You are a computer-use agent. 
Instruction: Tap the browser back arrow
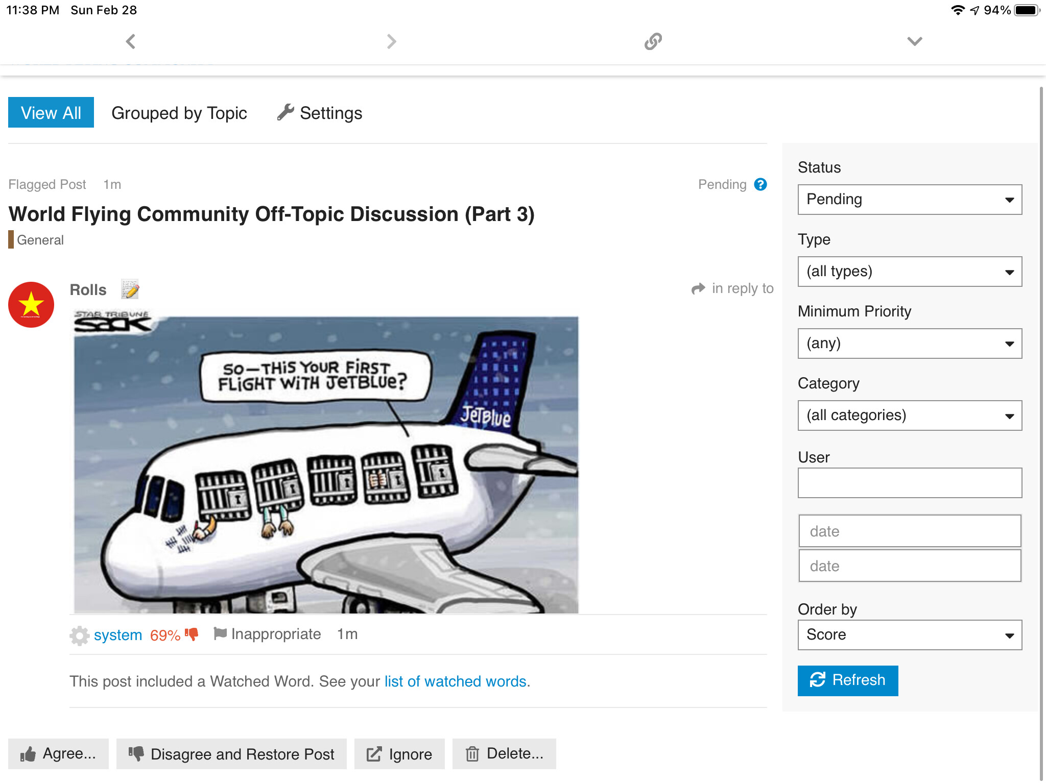[x=131, y=41]
